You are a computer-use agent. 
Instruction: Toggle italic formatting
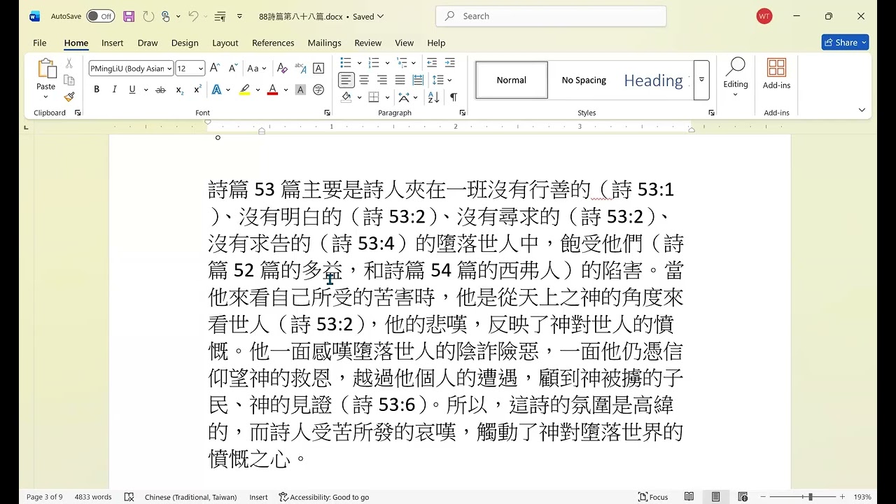click(114, 90)
